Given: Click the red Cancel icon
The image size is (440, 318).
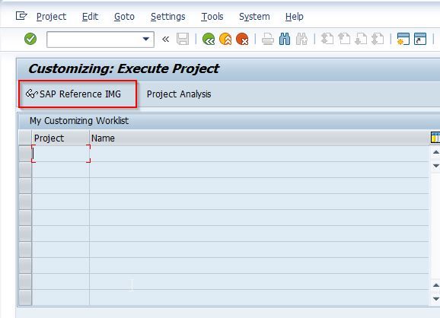Looking at the screenshot, I should click(242, 39).
